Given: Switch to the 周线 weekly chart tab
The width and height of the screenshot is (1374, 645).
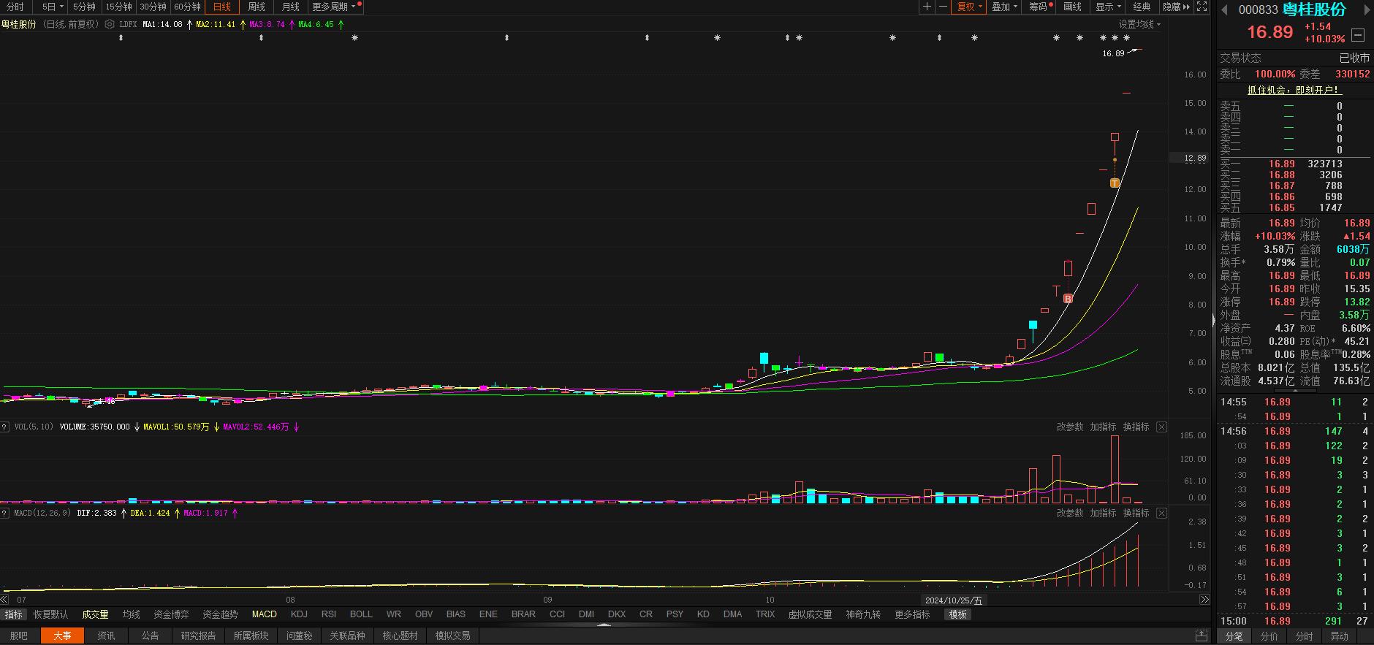Looking at the screenshot, I should [x=257, y=7].
